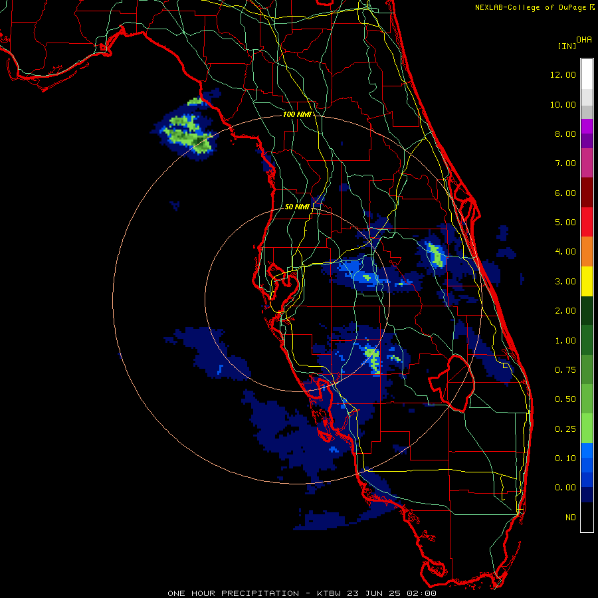The width and height of the screenshot is (598, 598).
Task: Click the [IN] units label
Action: [567, 46]
